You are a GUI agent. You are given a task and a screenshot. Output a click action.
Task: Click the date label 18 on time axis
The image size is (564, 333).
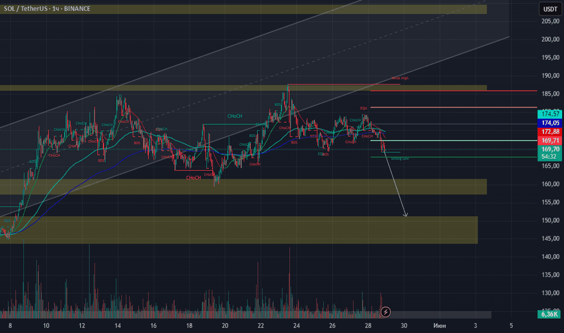(x=189, y=326)
